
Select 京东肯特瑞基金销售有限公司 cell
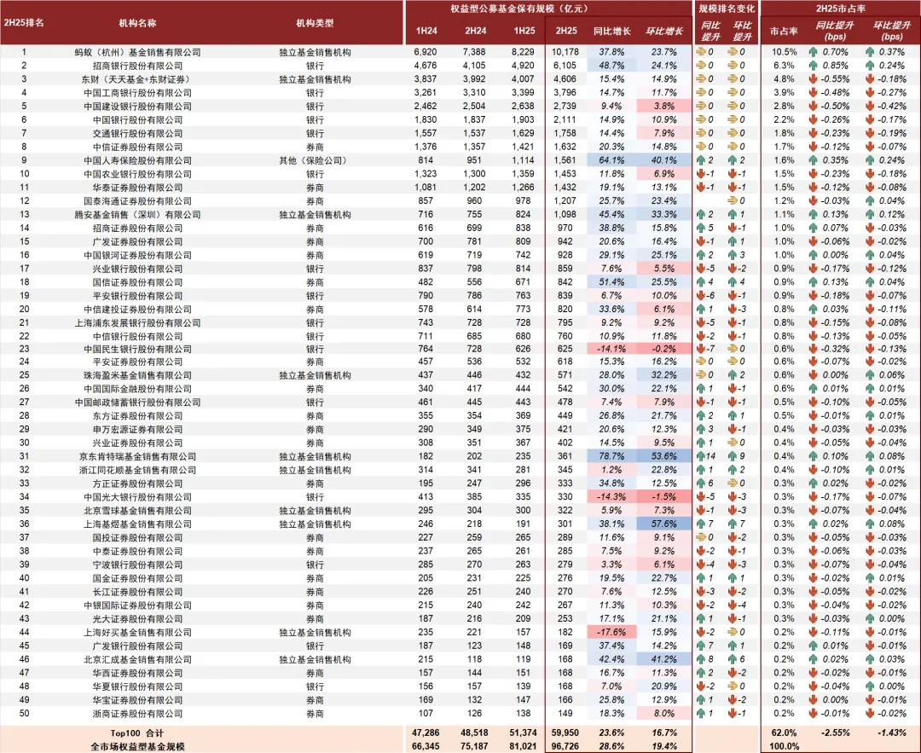(x=137, y=456)
